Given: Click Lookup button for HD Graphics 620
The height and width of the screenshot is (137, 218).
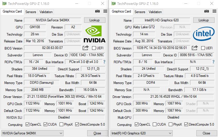Looking at the screenshot, I should (x=204, y=20).
